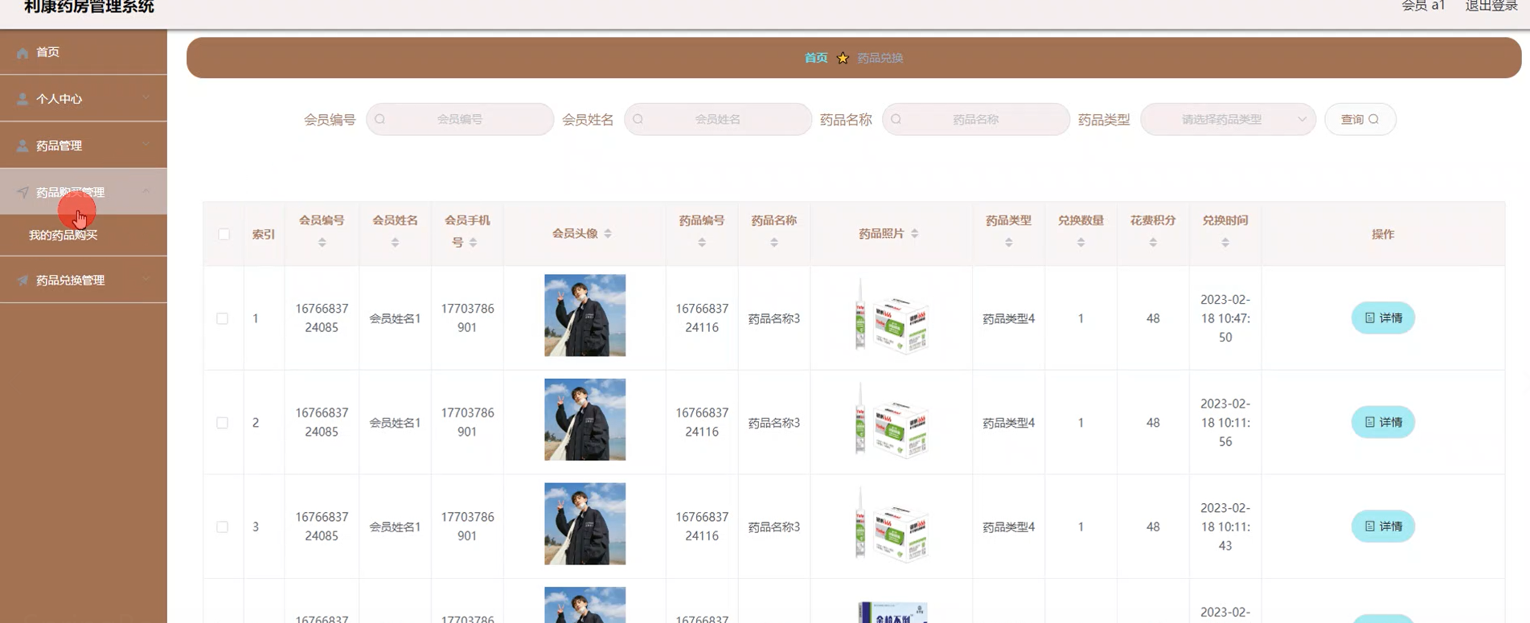Screen dimensions: 1530x623
Task: Toggle the select-all checkbox in the header
Action: click(224, 234)
